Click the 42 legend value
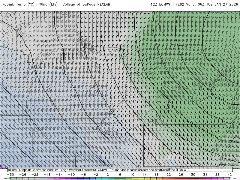 (229, 175)
